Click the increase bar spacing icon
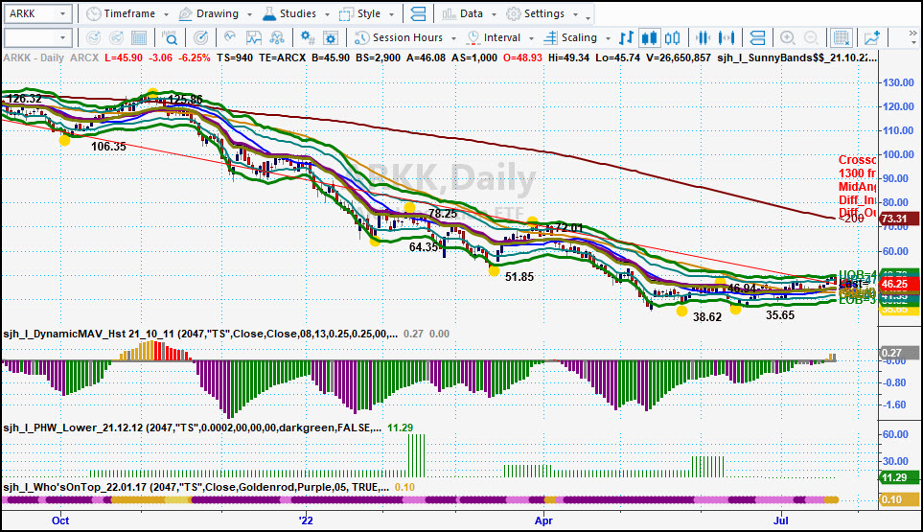The height and width of the screenshot is (532, 923). coord(727,37)
